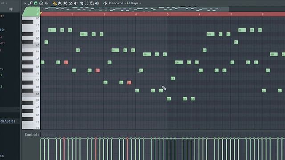Select the magnifier Zoom tool
Image resolution: width=285 pixels, height=160 pixels.
(x=92, y=3)
